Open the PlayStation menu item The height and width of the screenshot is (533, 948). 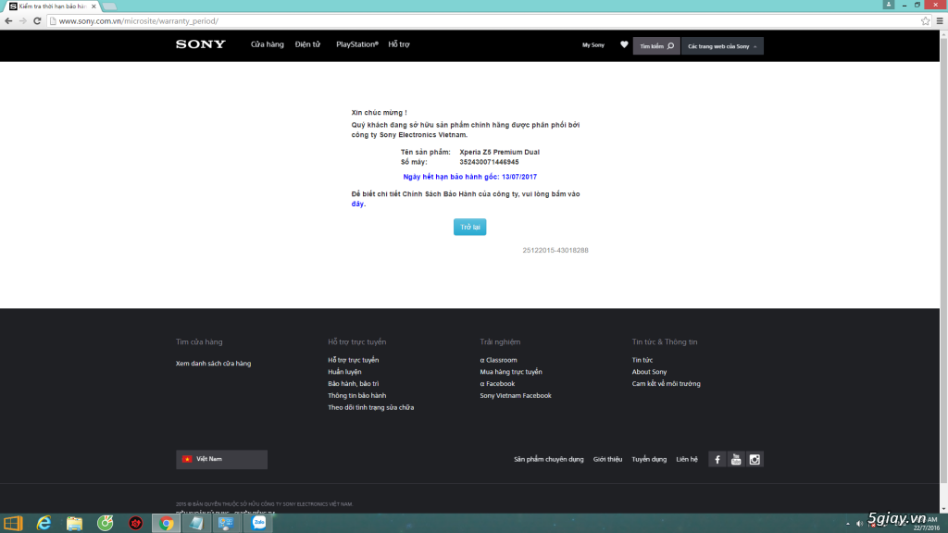pyautogui.click(x=356, y=44)
